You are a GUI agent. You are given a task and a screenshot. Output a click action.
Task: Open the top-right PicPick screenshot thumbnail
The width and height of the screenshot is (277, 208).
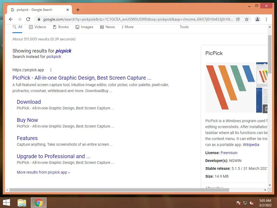click(x=262, y=74)
